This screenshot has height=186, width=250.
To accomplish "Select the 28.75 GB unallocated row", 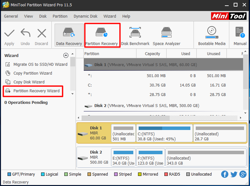I will coord(163,95).
